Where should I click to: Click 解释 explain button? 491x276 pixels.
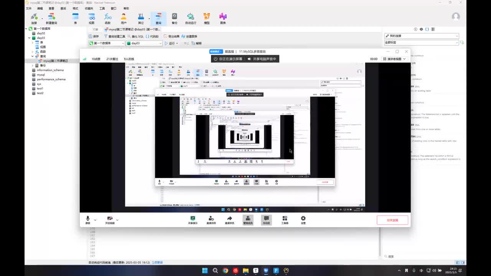pyautogui.click(x=196, y=43)
